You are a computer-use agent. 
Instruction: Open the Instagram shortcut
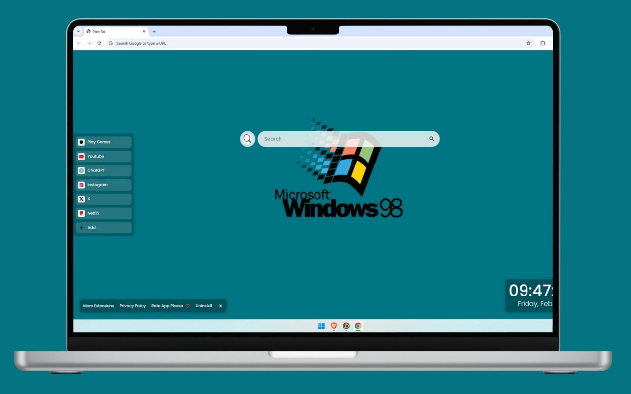coord(104,185)
